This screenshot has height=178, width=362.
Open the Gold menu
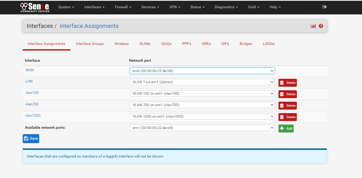click(254, 7)
